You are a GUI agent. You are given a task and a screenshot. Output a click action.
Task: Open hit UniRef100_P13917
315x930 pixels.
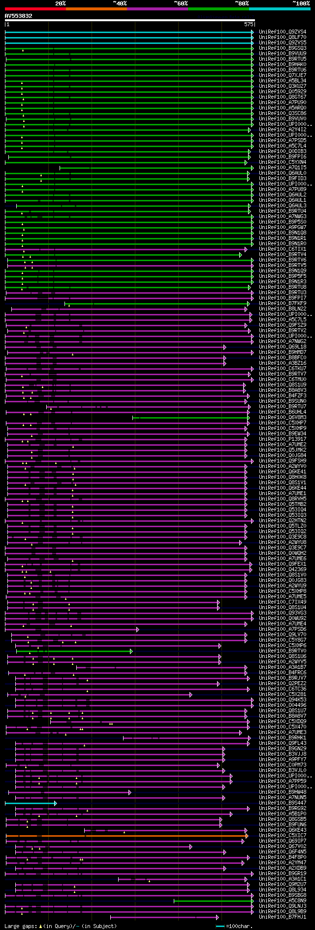click(283, 439)
